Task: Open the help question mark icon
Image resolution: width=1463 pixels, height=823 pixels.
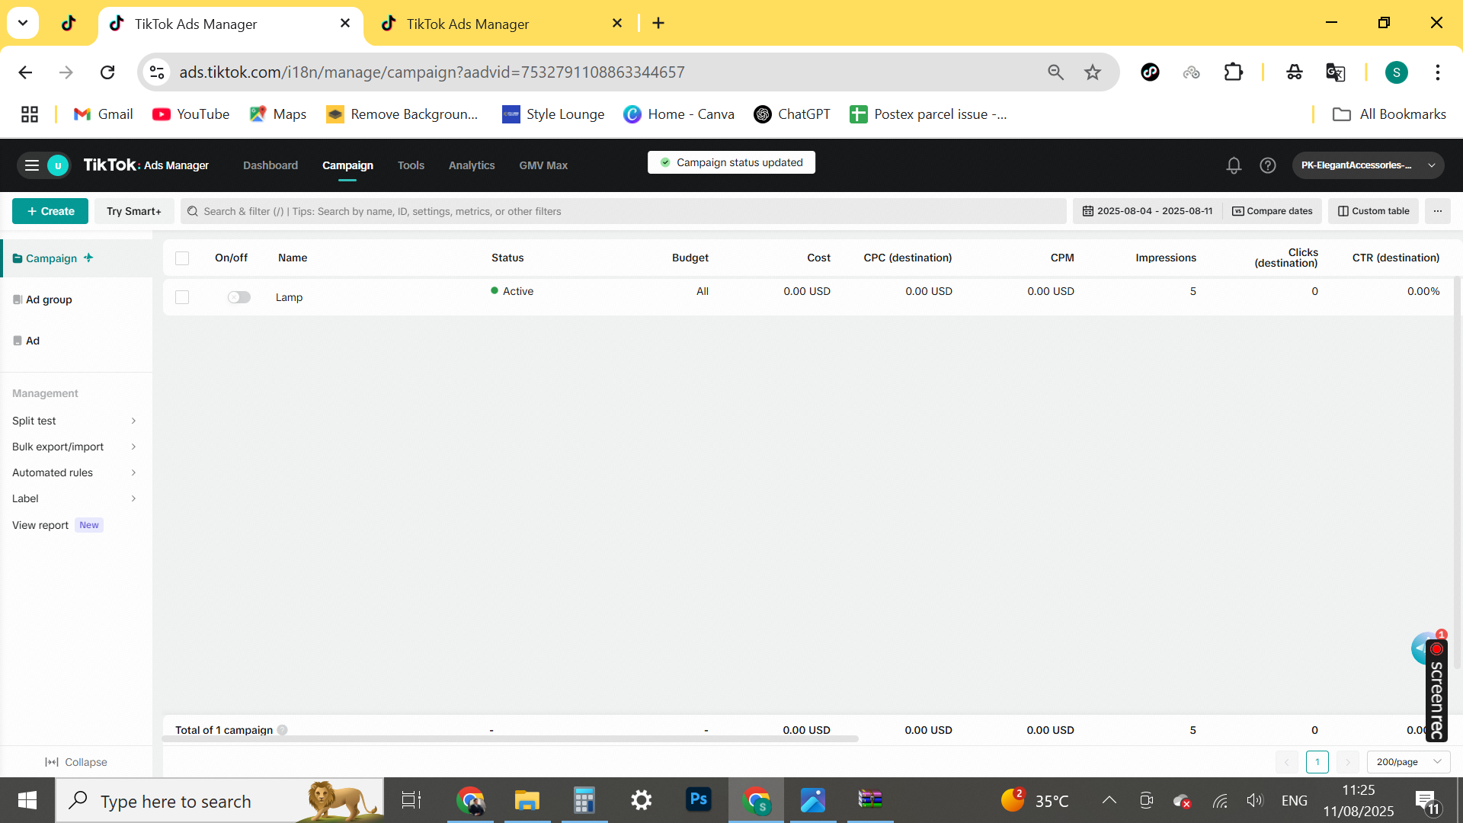Action: (x=1267, y=165)
